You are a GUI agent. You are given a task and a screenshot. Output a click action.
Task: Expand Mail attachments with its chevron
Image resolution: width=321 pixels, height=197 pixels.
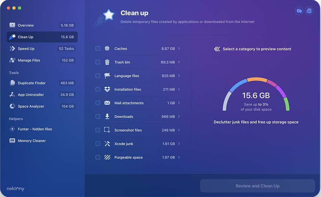coord(179,103)
